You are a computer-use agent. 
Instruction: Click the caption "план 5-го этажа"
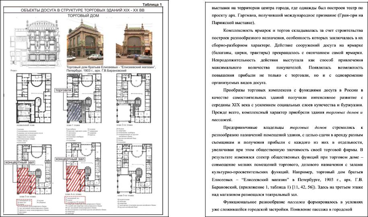(x=125, y=195)
